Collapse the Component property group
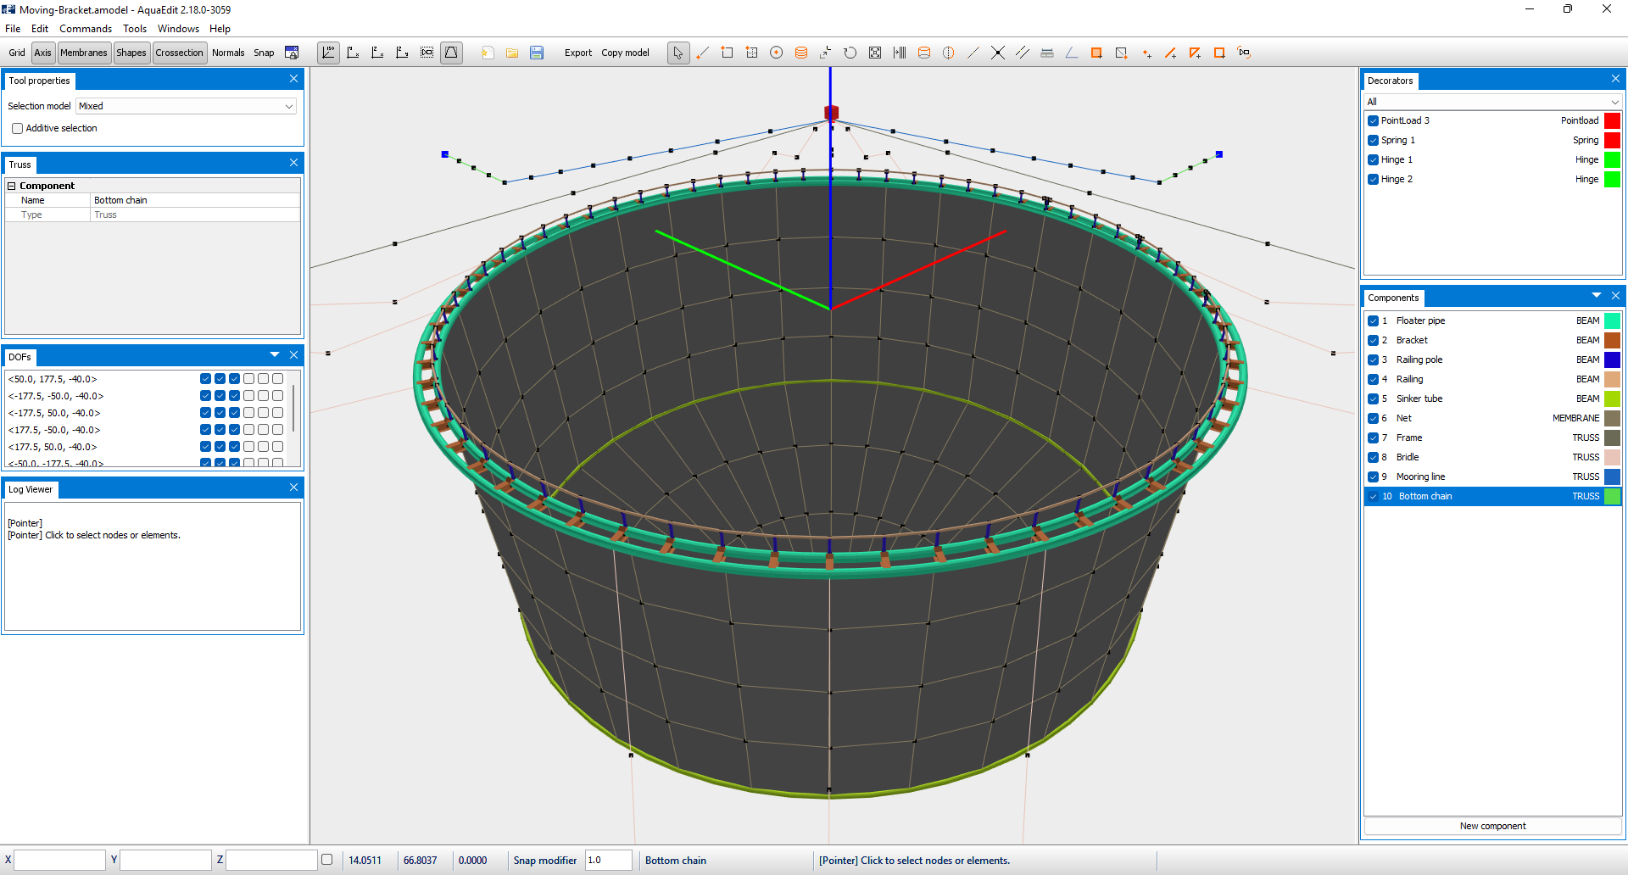The image size is (1628, 875). (12, 186)
